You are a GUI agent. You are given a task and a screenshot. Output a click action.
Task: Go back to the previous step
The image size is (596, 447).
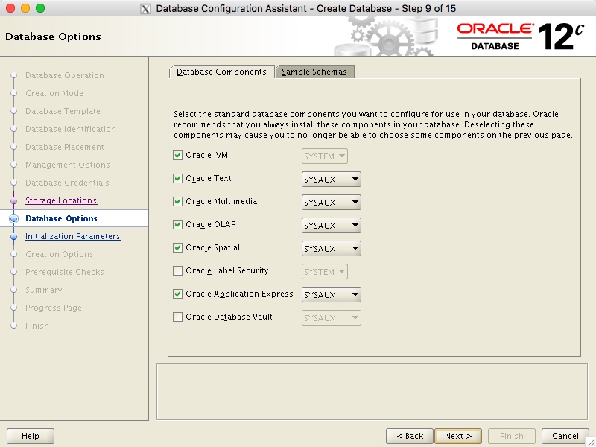point(409,436)
